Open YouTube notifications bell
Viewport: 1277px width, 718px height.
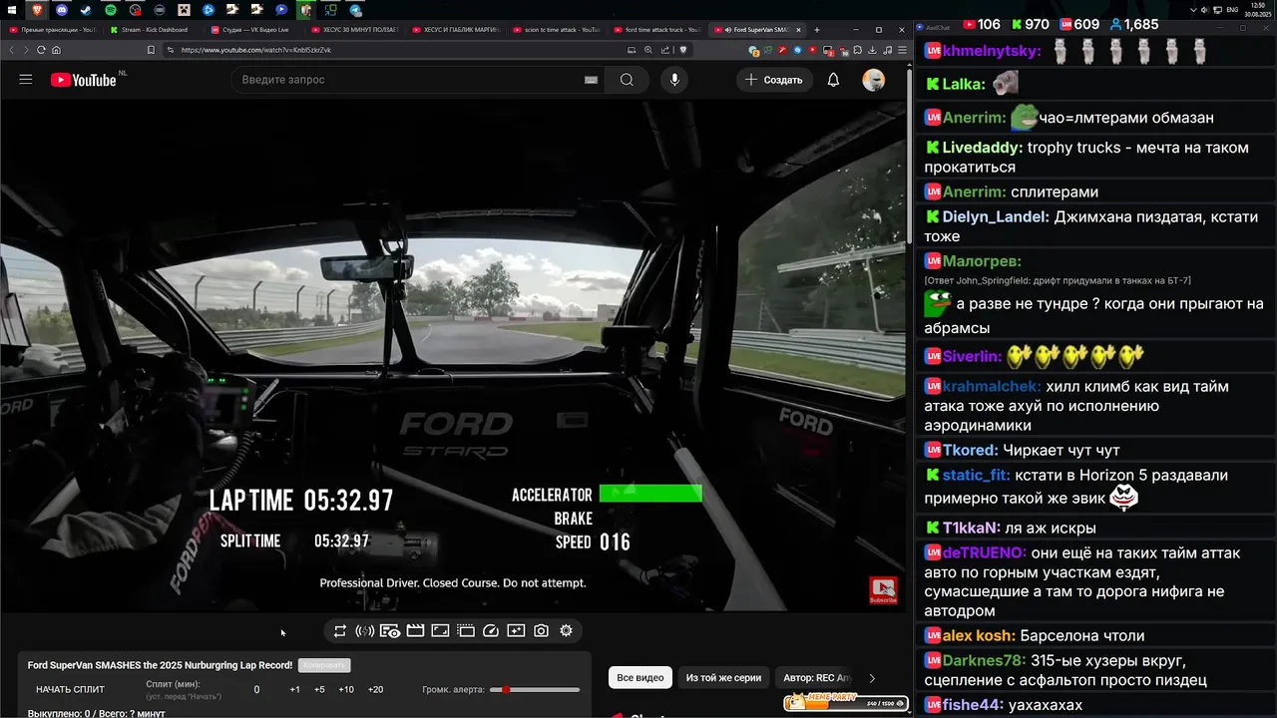(x=833, y=80)
